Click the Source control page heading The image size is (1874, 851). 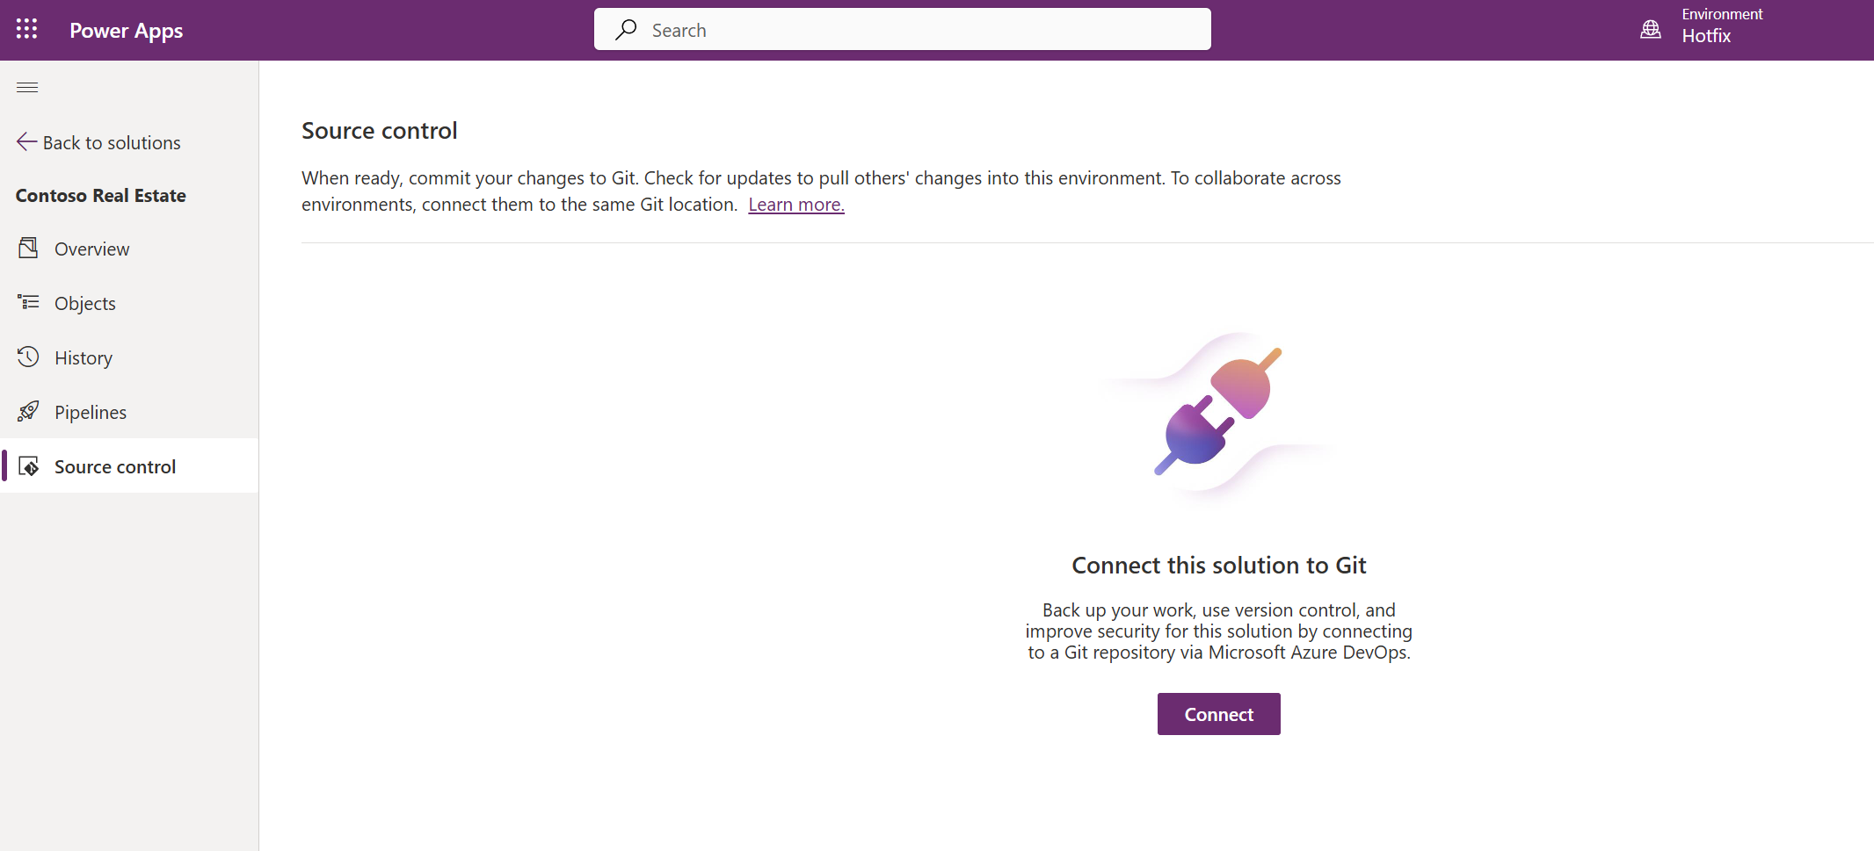coord(380,131)
